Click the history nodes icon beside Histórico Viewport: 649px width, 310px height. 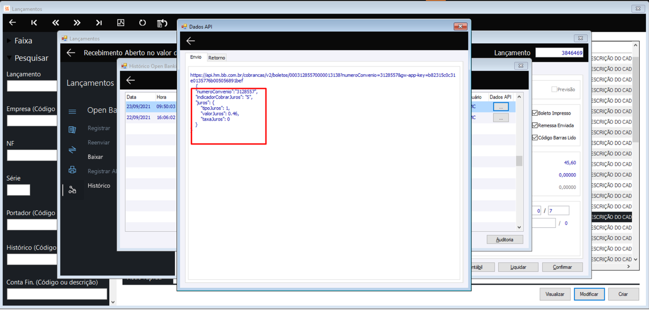click(72, 189)
